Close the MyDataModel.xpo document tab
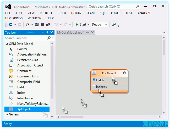Screen dimensions: 170x129 coord(92,32)
